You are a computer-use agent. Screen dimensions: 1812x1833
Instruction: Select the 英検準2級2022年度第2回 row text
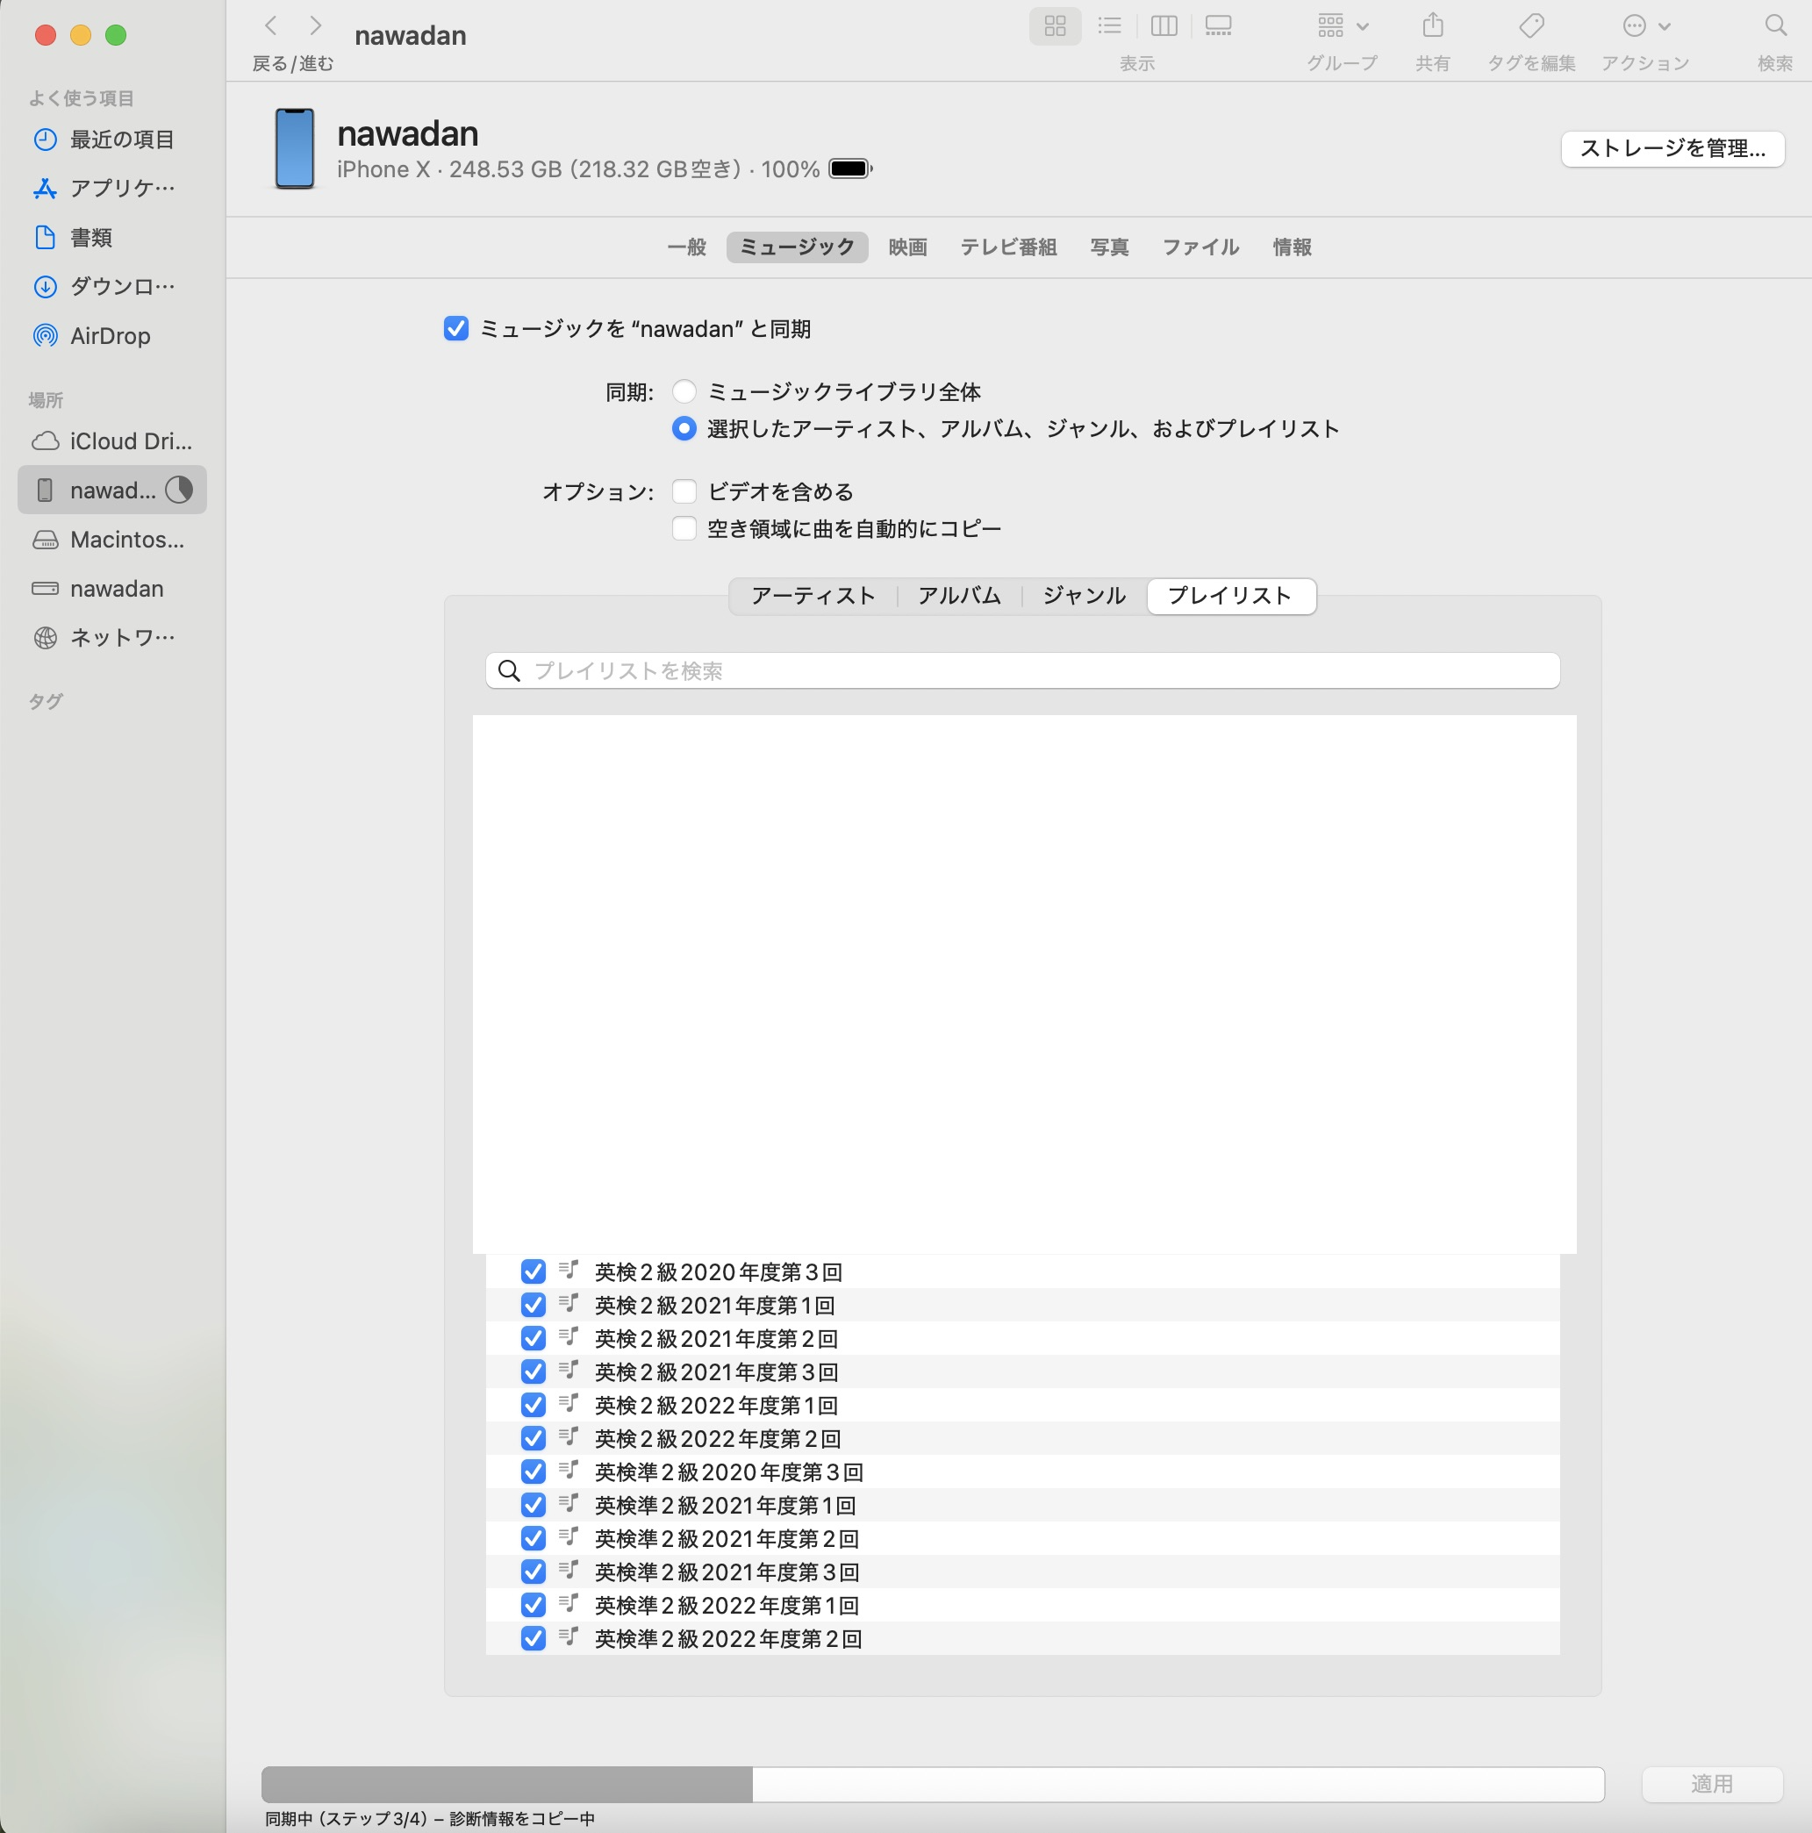pyautogui.click(x=728, y=1638)
